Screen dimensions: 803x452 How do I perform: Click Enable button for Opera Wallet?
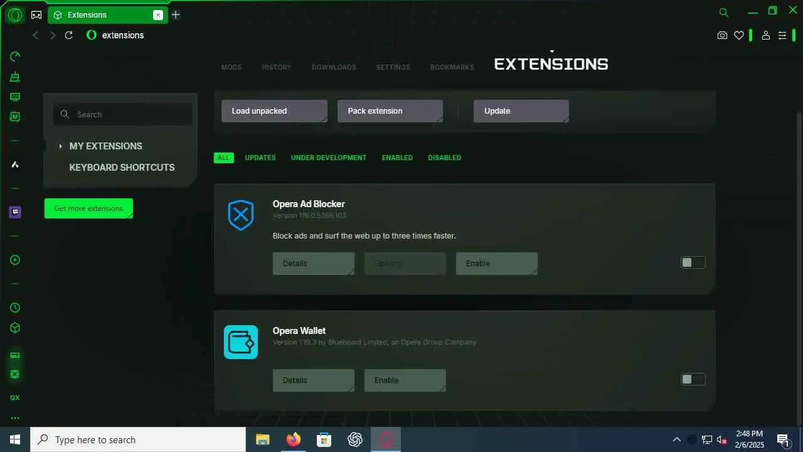[405, 380]
